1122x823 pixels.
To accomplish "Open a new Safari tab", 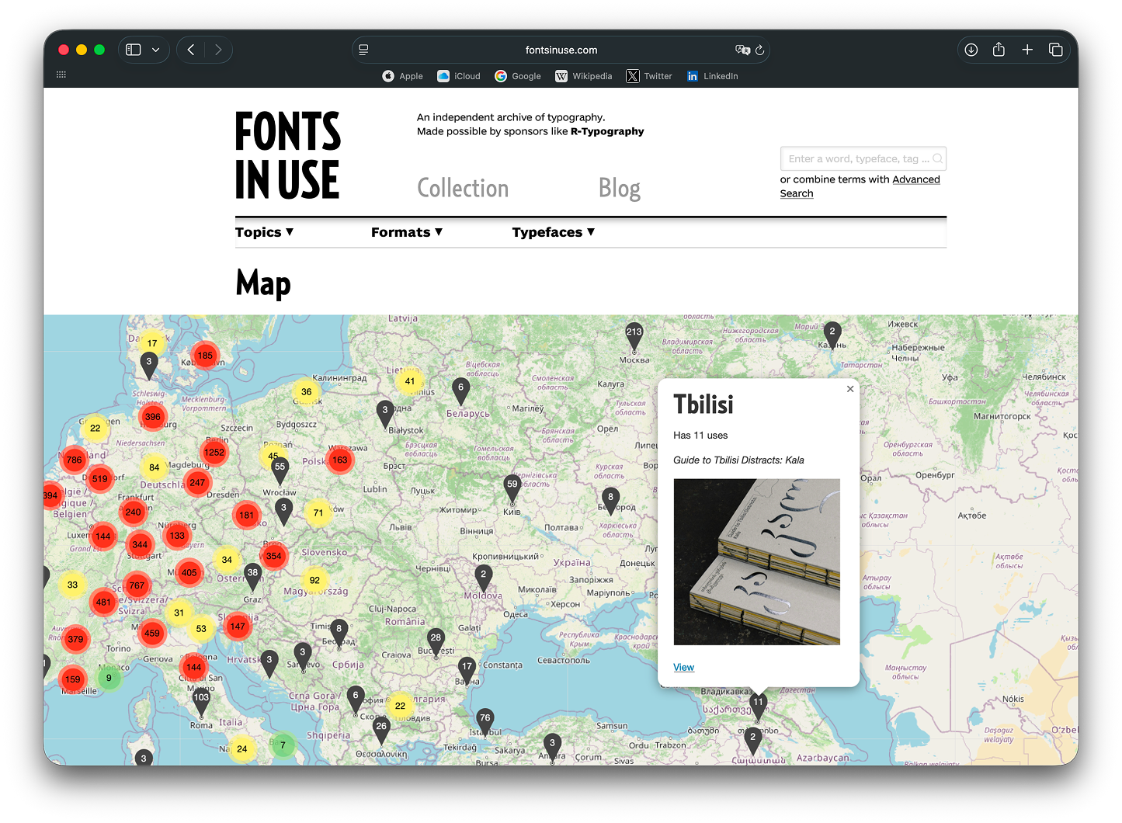I will [x=1027, y=50].
